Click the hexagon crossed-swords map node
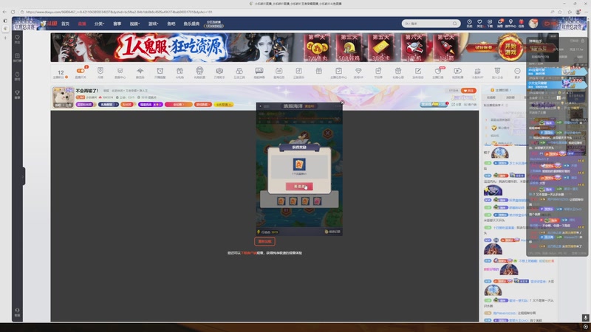The width and height of the screenshot is (591, 332). [x=327, y=133]
